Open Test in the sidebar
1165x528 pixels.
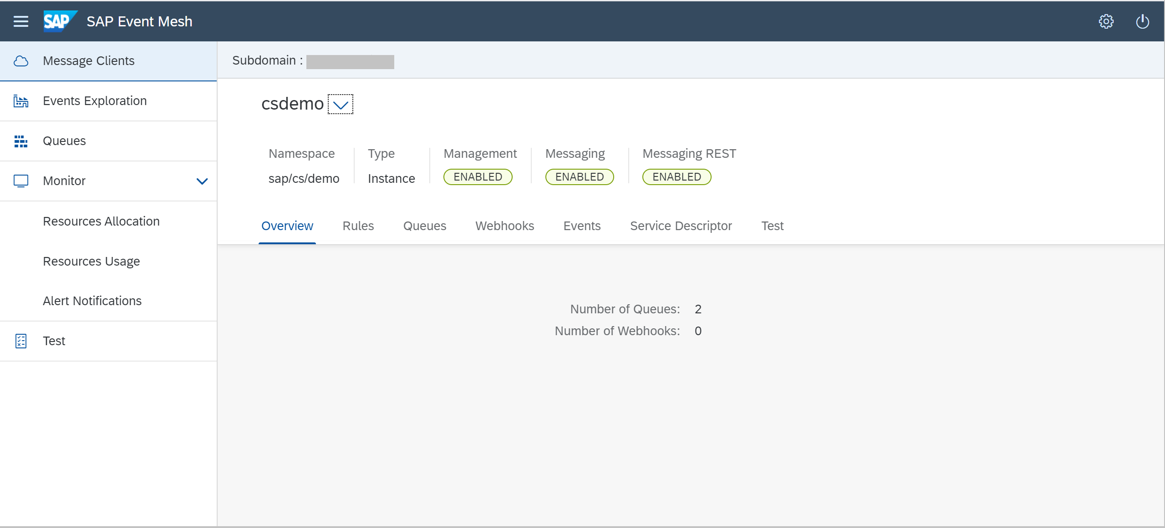108,341
